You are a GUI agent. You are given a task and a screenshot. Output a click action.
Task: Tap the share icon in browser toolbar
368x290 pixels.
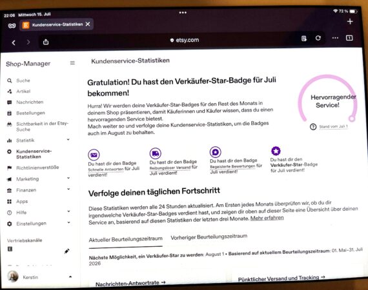[46, 42]
